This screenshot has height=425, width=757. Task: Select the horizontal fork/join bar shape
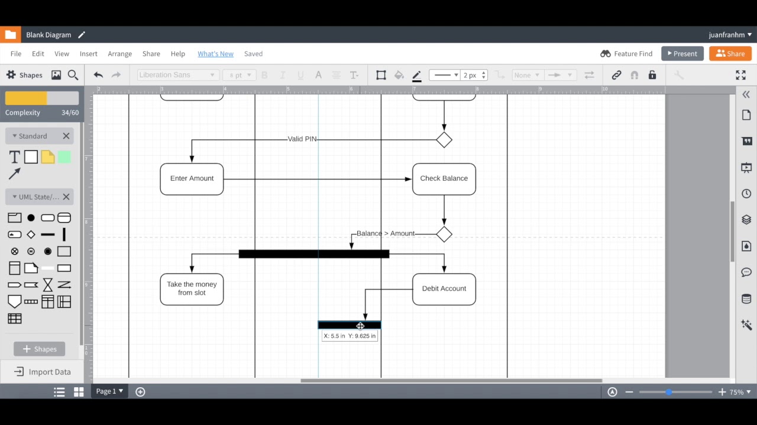point(47,234)
